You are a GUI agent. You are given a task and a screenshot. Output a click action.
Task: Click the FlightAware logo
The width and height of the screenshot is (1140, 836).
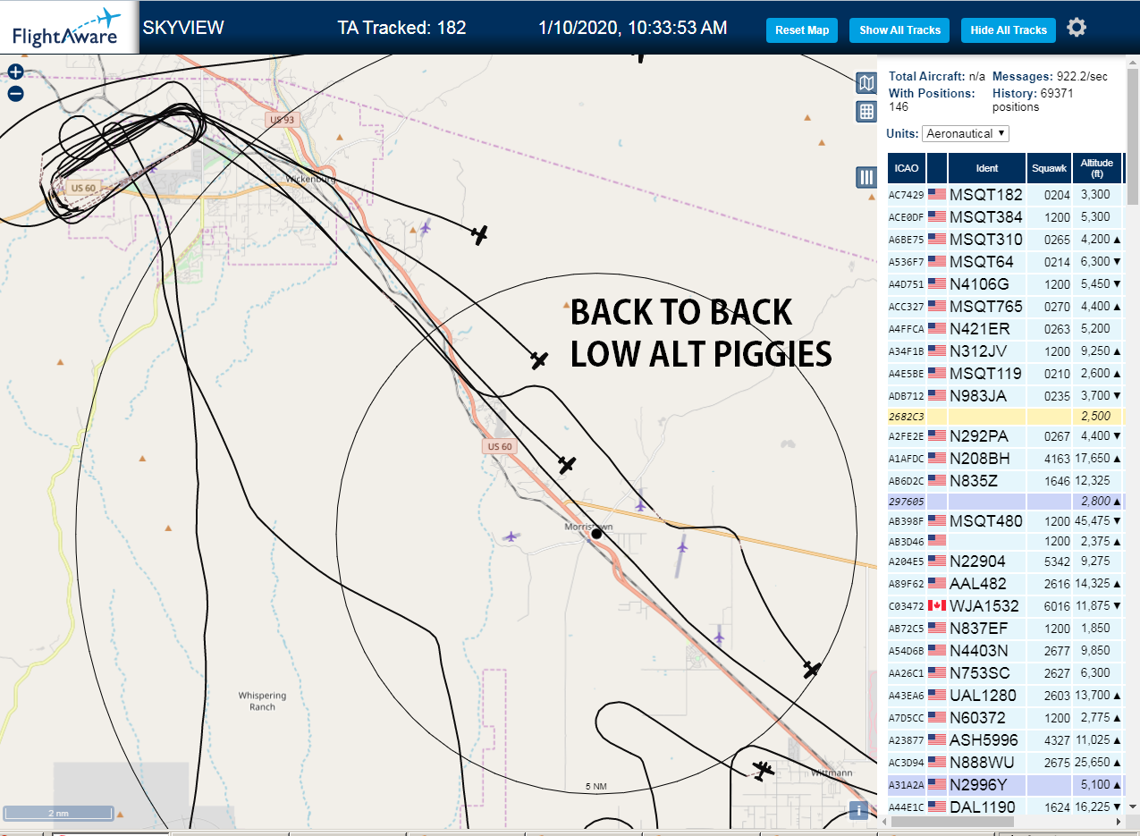coord(69,28)
